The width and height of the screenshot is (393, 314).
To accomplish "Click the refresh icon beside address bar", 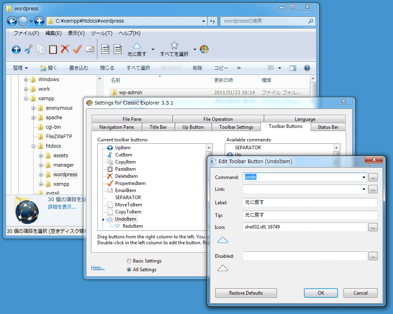I will (213, 21).
